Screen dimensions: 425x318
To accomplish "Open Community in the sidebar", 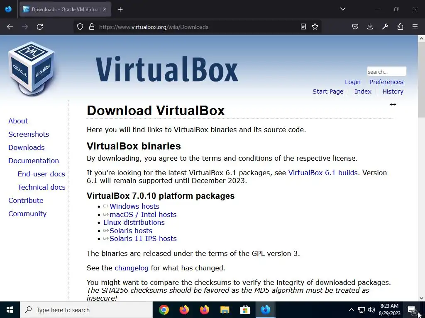I will [x=27, y=214].
